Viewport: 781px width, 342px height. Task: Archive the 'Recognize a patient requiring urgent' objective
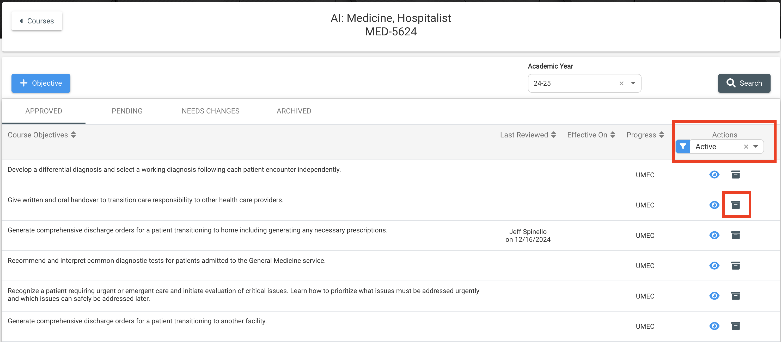pos(736,296)
